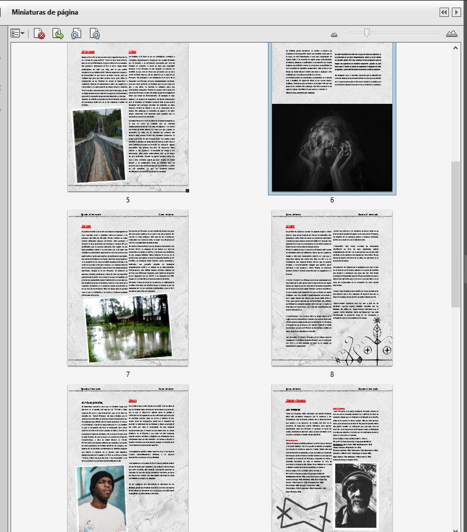Select the page 7 thumbnail with the flooded house photo
Image resolution: width=467 pixels, height=532 pixels.
pyautogui.click(x=128, y=288)
